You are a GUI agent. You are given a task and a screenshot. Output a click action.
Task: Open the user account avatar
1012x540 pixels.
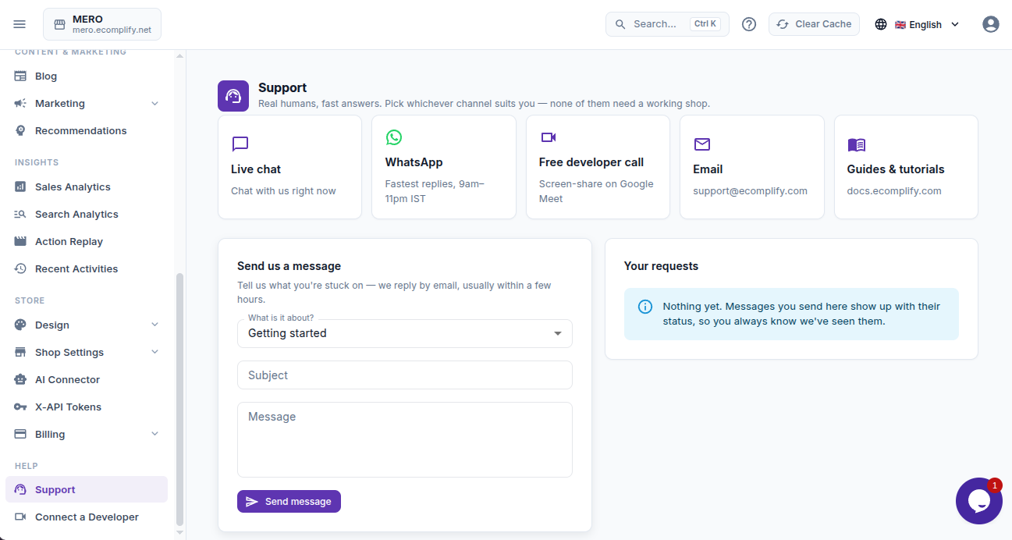(991, 24)
